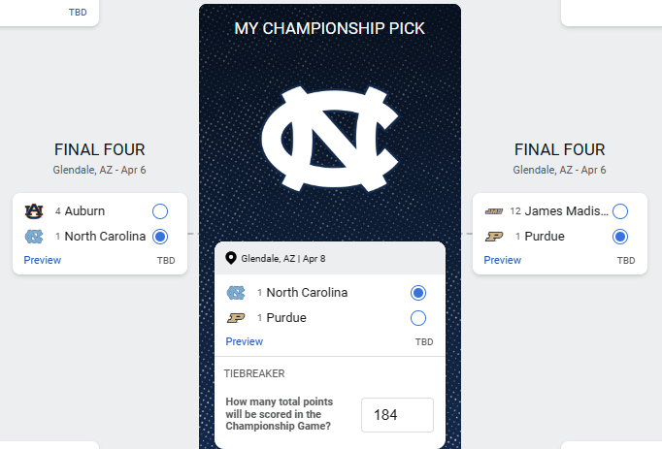Click James Madison team logo
Screen dimensions: 662x449
494,211
